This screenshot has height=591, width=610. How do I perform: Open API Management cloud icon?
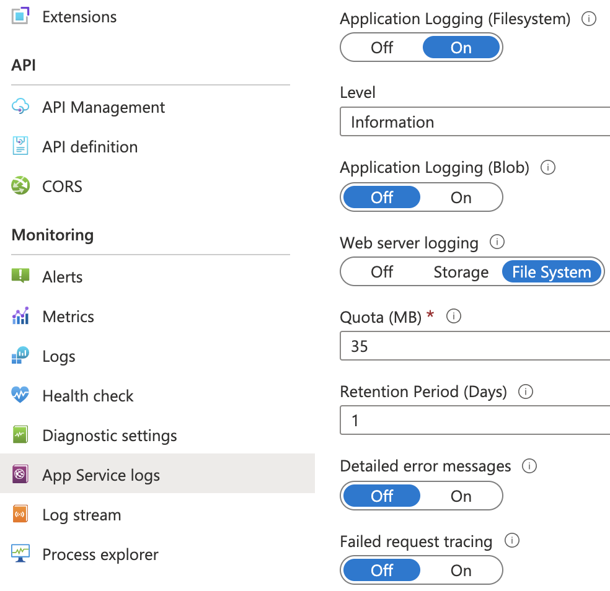pyautogui.click(x=20, y=107)
